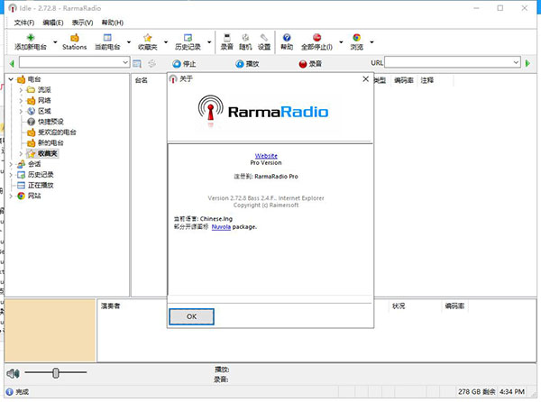Select 收藏夹 favorites tree item
The height and width of the screenshot is (402, 541).
click(47, 153)
